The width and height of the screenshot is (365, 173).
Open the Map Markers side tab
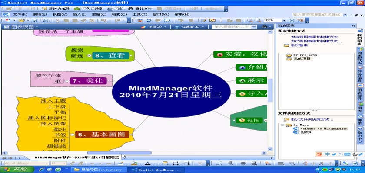click(x=360, y=56)
